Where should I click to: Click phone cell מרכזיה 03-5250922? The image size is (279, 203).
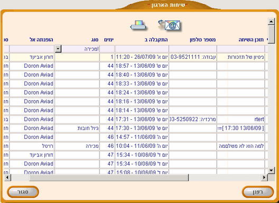pyautogui.click(x=193, y=119)
